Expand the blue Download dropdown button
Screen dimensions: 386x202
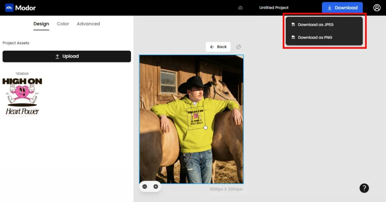click(342, 8)
